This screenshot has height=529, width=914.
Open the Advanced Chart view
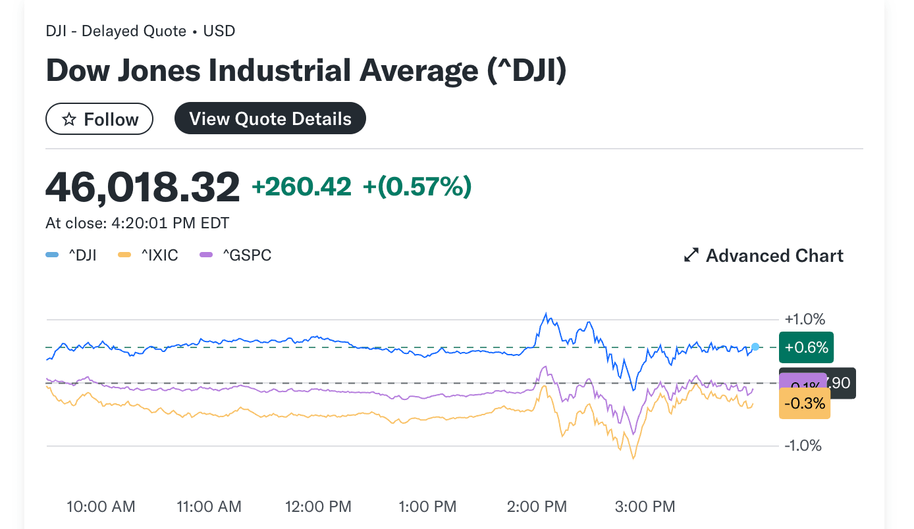(774, 255)
